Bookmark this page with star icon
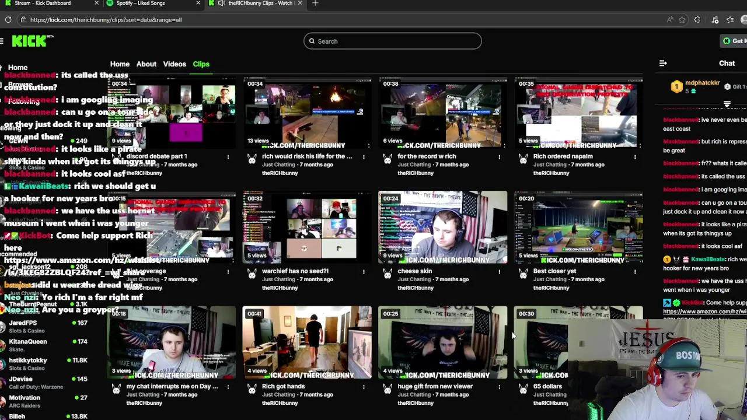The image size is (747, 420). click(x=682, y=20)
